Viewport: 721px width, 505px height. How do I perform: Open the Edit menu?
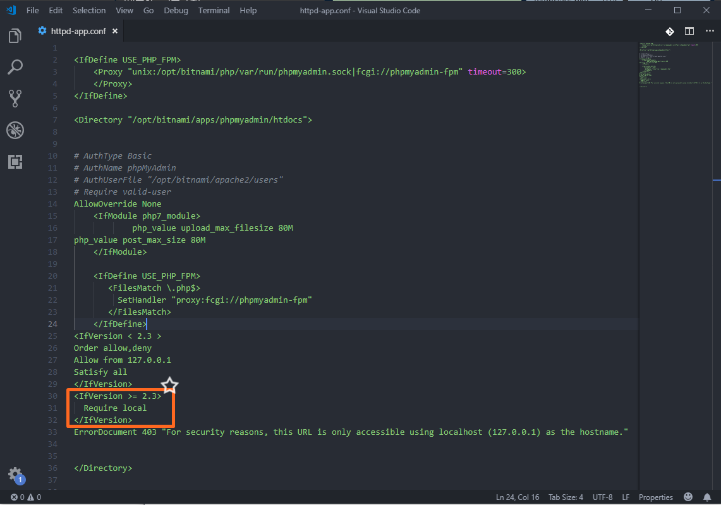point(56,10)
